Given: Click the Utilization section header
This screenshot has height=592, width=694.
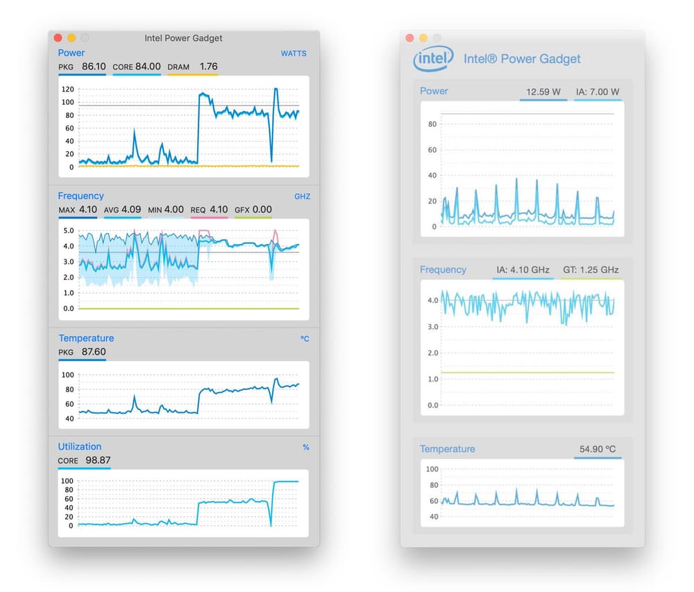Looking at the screenshot, I should click(80, 446).
